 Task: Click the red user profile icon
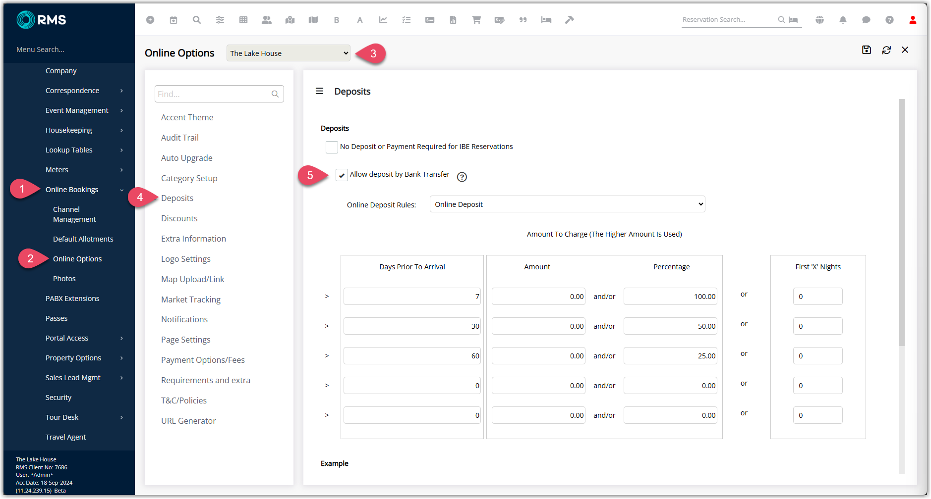[913, 20]
